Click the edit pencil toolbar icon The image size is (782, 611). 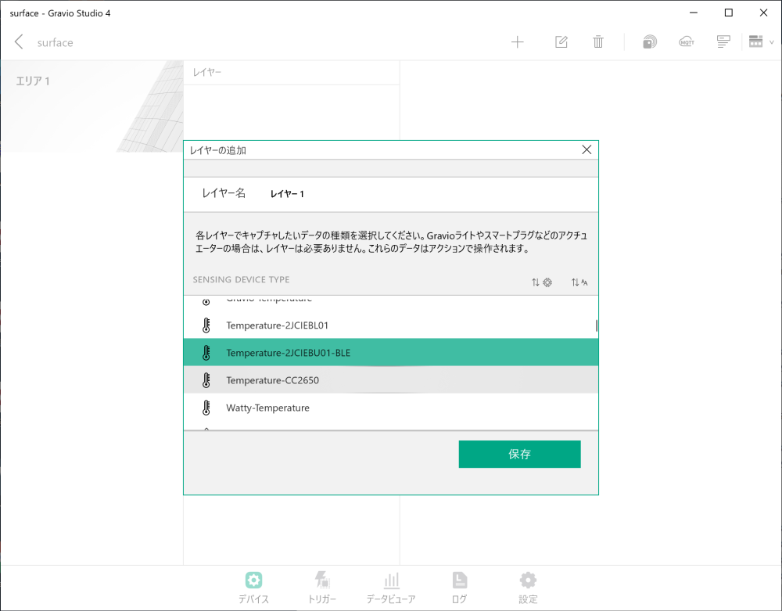[561, 41]
